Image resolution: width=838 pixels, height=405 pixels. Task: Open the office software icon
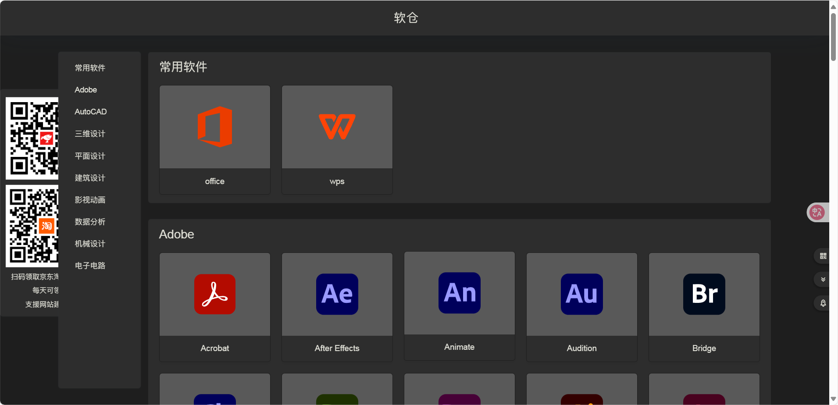[215, 127]
